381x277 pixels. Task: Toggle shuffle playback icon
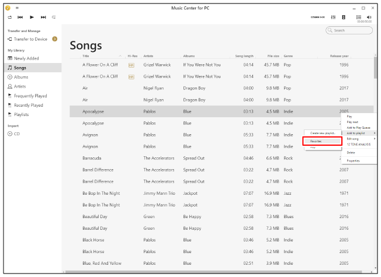coord(9,17)
